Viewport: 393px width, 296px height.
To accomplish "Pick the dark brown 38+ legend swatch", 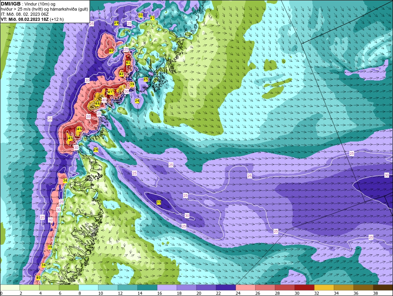I will click(383, 287).
